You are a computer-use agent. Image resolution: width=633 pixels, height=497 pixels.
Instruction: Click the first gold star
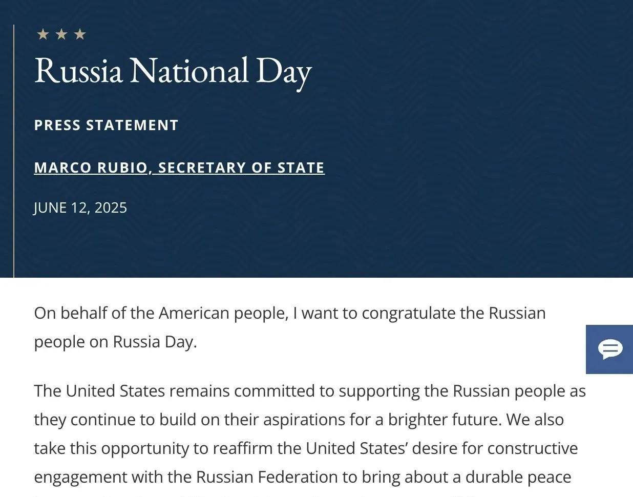(x=43, y=34)
